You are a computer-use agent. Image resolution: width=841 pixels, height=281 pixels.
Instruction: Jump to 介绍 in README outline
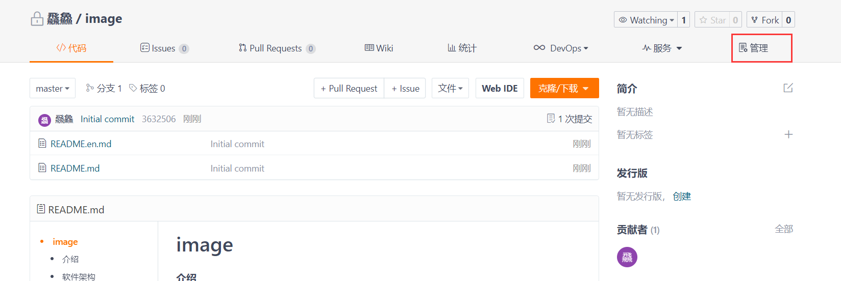(x=70, y=259)
